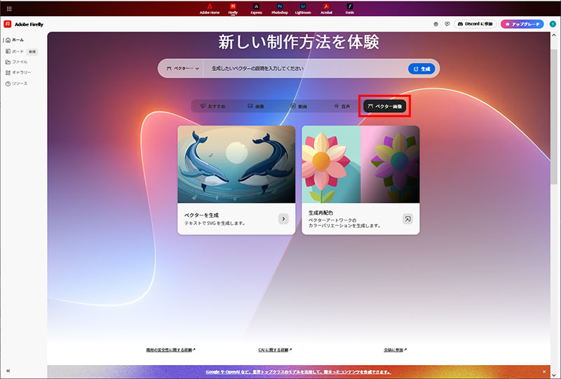
Task: Expand the ベクター type dropdown in prompt bar
Action: (x=182, y=69)
